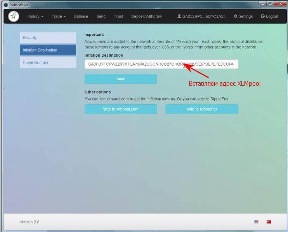Go to the Balance page
This screenshot has width=288, height=232.
click(81, 17)
